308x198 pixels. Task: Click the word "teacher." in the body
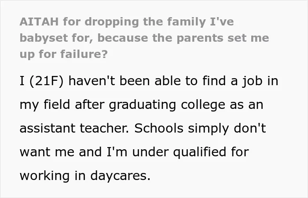pos(104,128)
